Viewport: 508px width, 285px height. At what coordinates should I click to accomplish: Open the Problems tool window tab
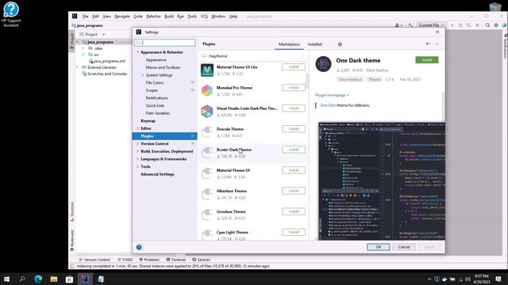(x=149, y=260)
